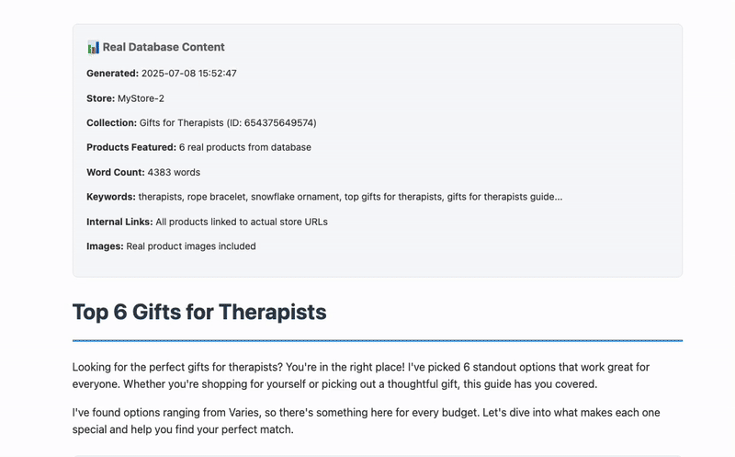This screenshot has width=735, height=457.
Task: Click the Keywords label
Action: tap(111, 197)
